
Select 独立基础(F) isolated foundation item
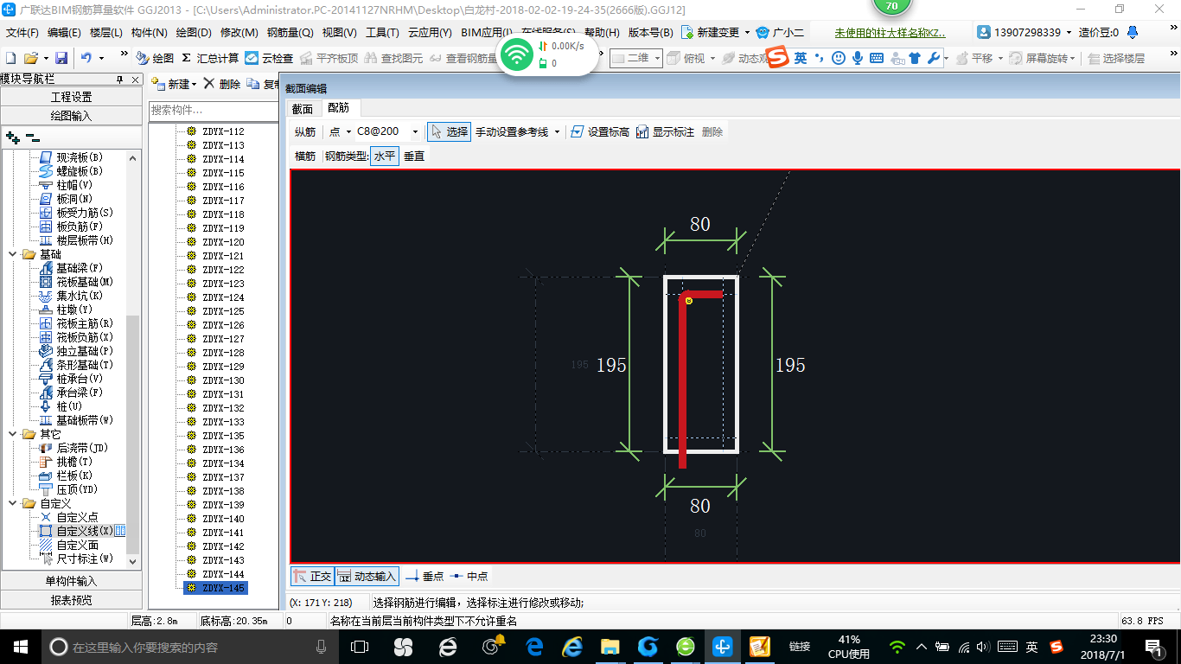(x=77, y=351)
